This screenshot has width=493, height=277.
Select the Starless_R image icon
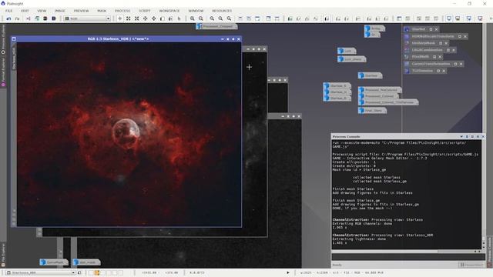pos(337,85)
